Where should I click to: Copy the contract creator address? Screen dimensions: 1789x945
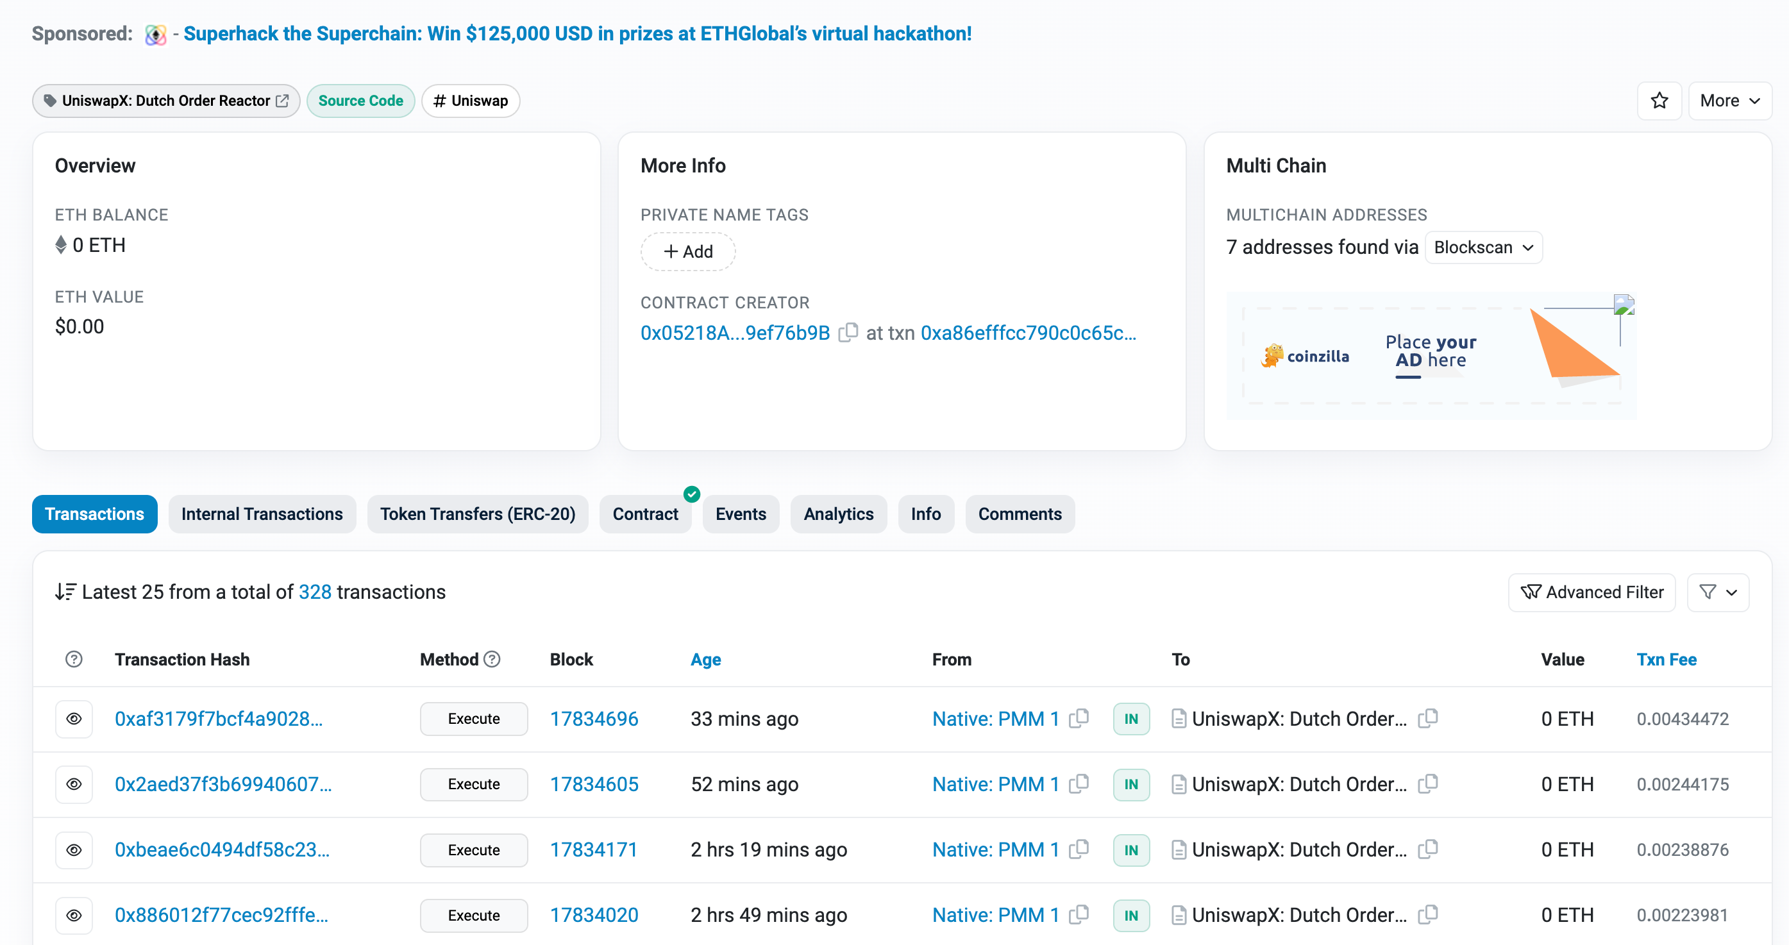point(848,333)
